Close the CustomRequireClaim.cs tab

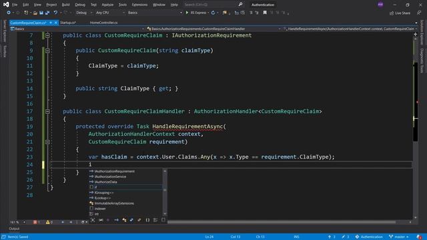[56, 23]
